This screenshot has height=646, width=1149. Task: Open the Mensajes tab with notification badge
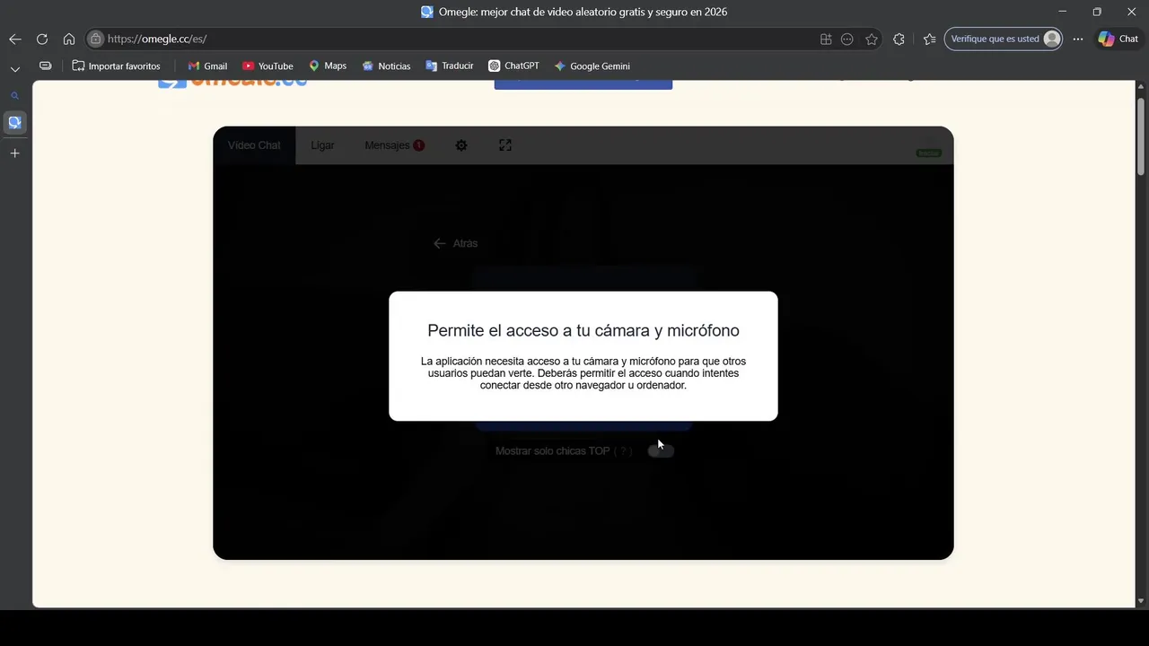click(395, 145)
